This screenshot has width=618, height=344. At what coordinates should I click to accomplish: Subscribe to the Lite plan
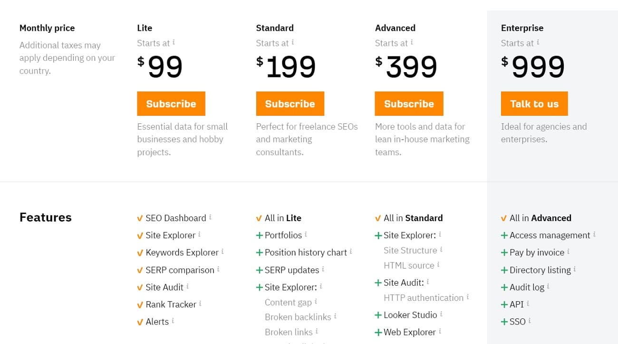point(171,103)
